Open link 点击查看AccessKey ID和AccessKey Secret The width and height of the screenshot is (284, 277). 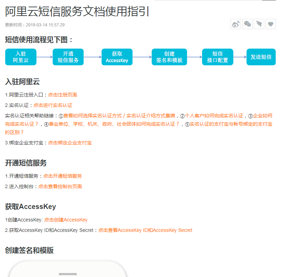point(145,230)
